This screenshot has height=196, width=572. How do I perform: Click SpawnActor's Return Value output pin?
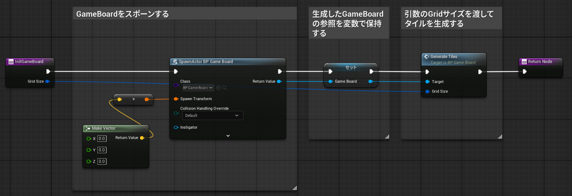pyautogui.click(x=279, y=81)
